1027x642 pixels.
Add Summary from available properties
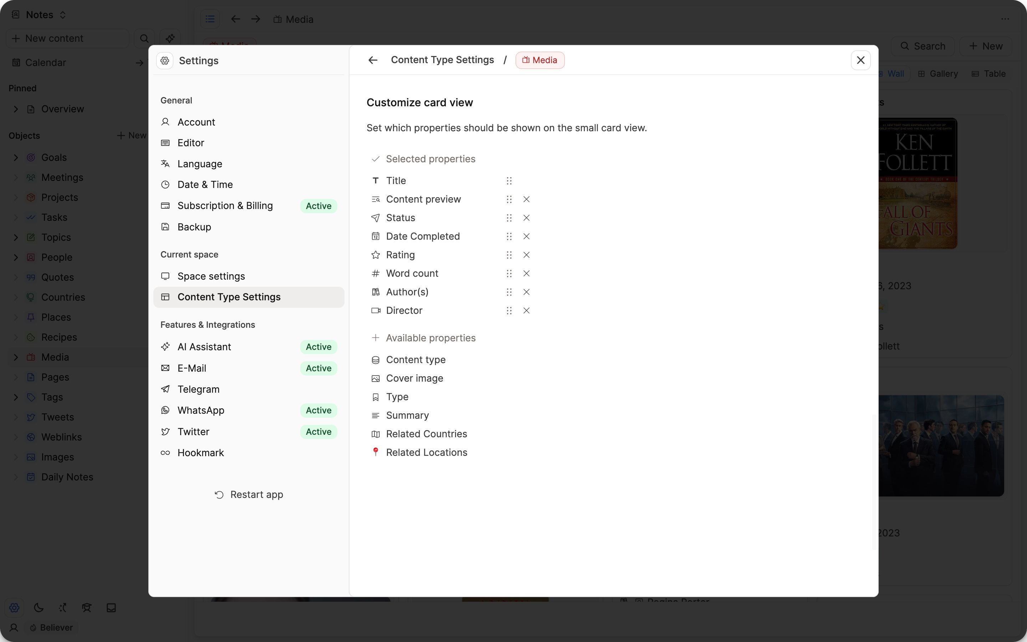tap(407, 415)
